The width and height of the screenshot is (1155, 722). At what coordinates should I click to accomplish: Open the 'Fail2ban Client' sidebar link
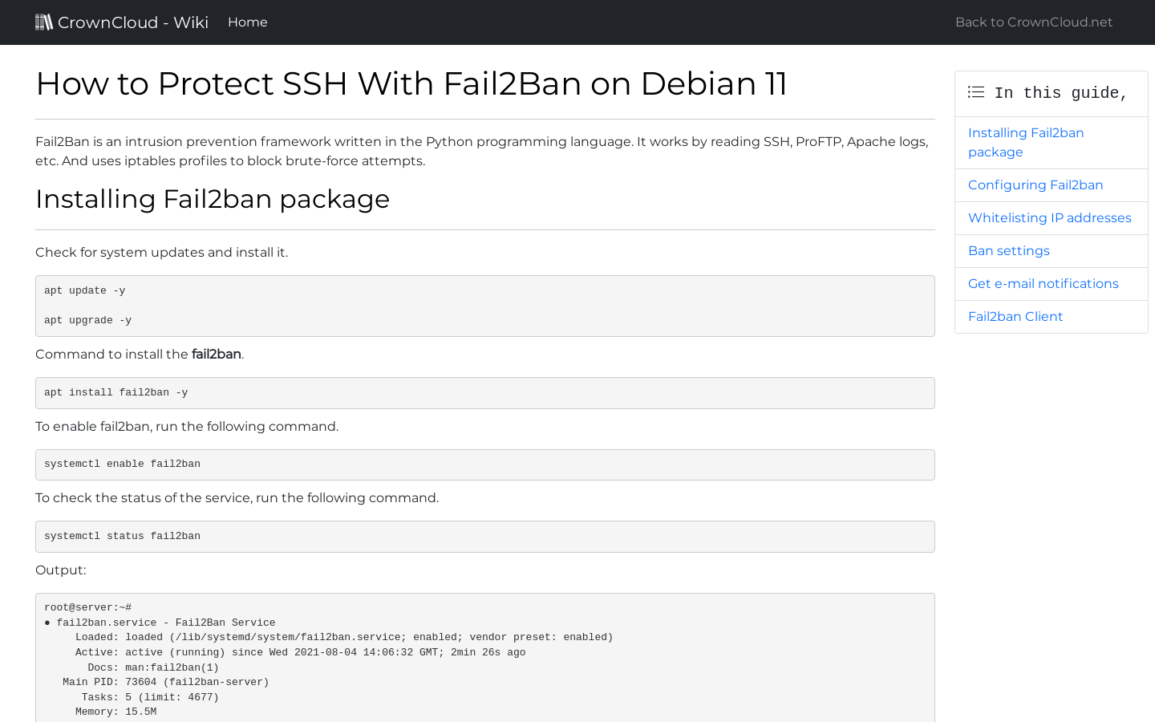(1015, 316)
